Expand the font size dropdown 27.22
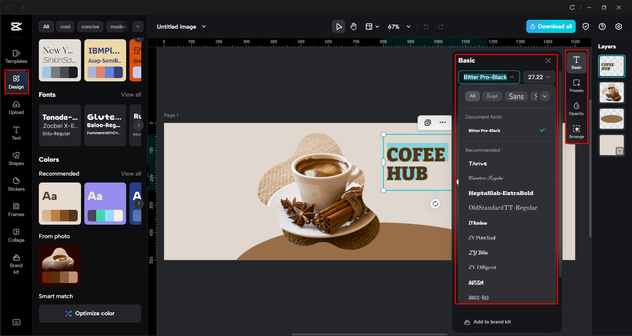 pos(539,77)
